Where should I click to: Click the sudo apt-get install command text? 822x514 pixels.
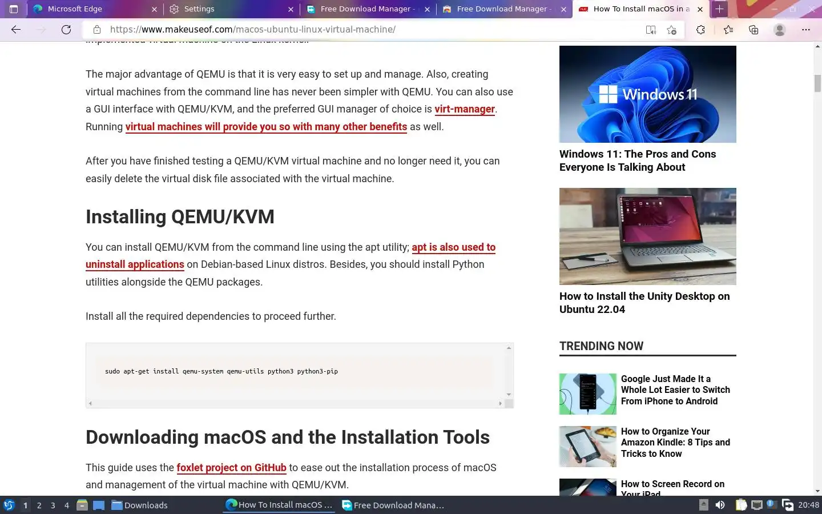pos(221,371)
